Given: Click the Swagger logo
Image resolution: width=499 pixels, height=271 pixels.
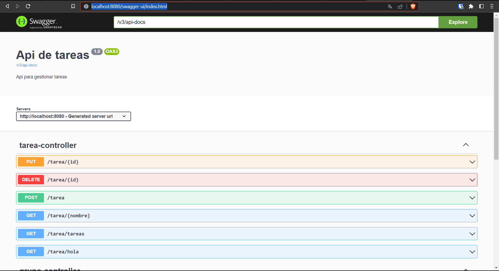Looking at the screenshot, I should [x=39, y=22].
